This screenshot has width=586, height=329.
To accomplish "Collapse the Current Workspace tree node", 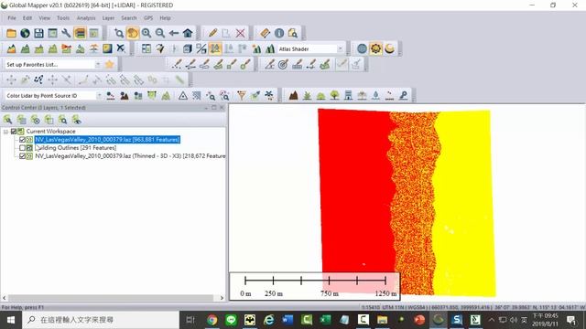I will pos(5,132).
